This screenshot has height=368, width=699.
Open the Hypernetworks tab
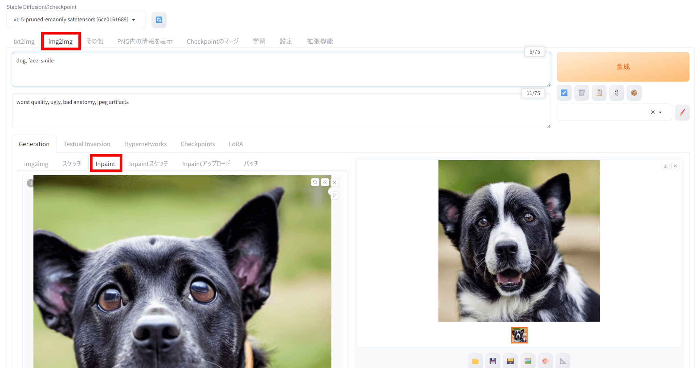pos(145,144)
